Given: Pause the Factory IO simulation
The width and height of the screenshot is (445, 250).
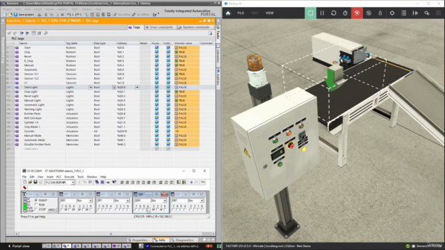Looking at the screenshot, I should click(x=322, y=13).
